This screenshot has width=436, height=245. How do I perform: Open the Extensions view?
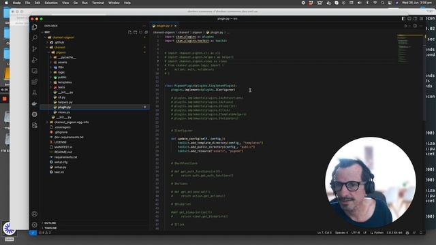click(35, 82)
